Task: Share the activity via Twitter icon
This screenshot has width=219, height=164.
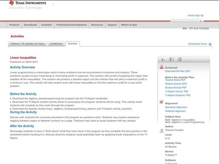Action: pos(179,59)
